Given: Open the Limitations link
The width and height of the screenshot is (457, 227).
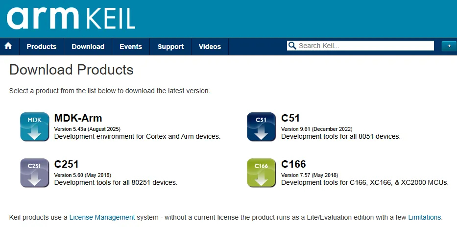Looking at the screenshot, I should [x=424, y=217].
